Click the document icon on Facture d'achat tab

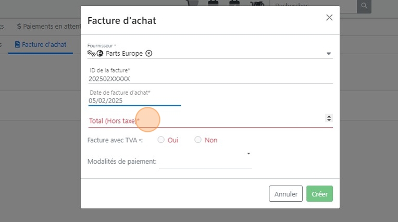point(18,45)
